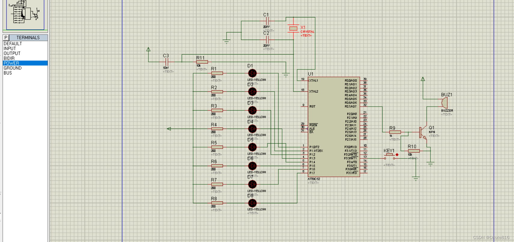Image resolution: width=514 pixels, height=242 pixels.
Task: Select capacitor C2
Action: pos(267,40)
